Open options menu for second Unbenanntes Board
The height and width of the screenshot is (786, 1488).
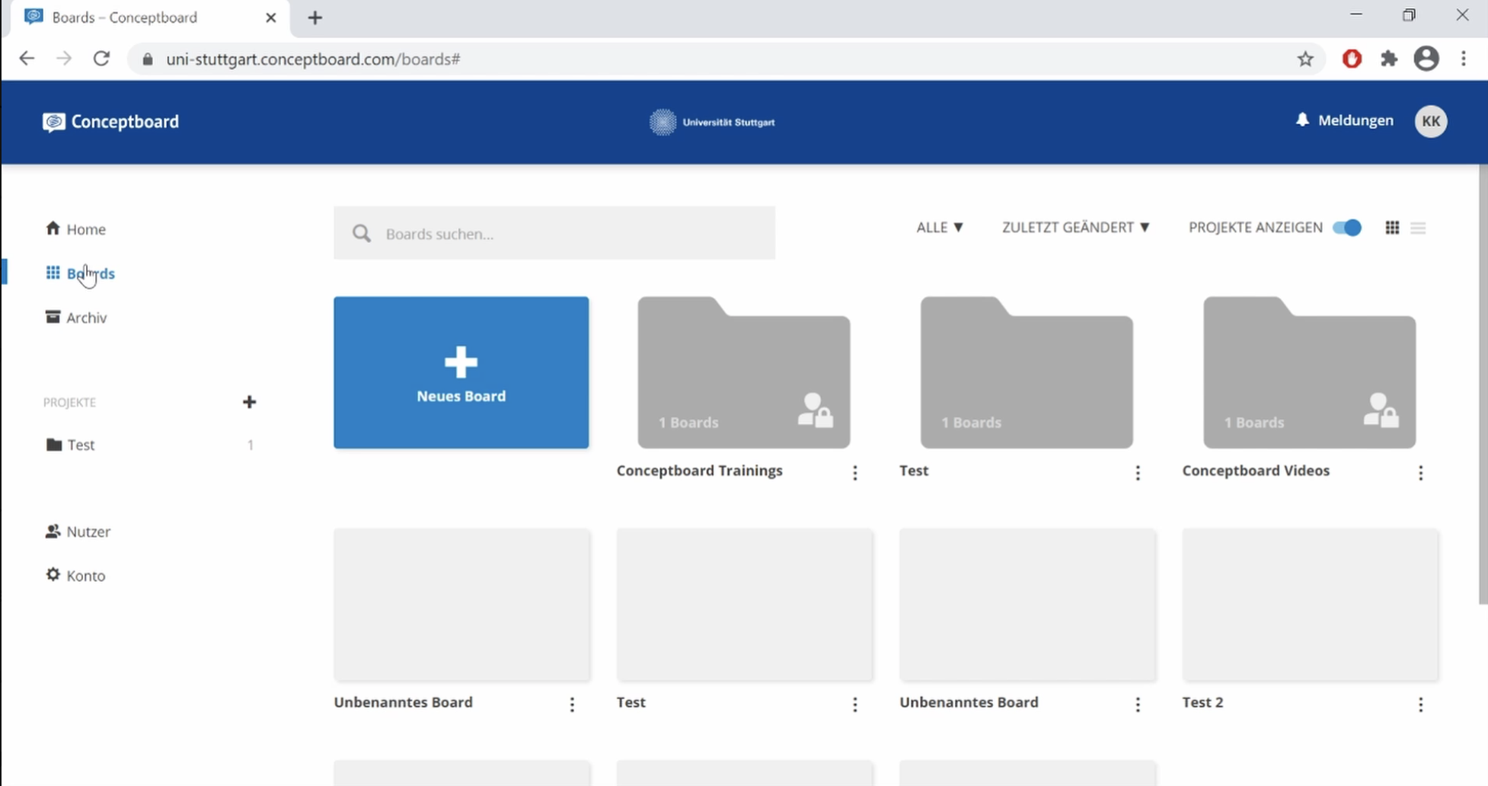coord(1138,705)
